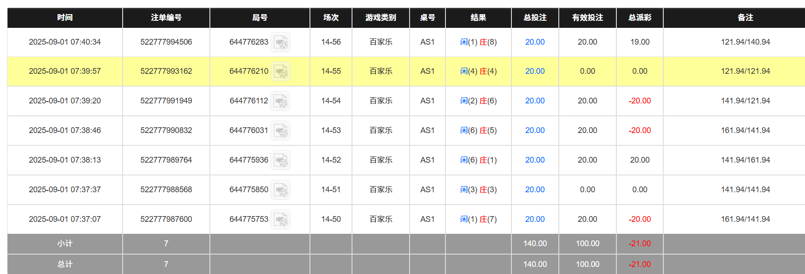Image resolution: width=805 pixels, height=274 pixels.
Task: Open the video replay beside 644775850
Action: pyautogui.click(x=281, y=190)
